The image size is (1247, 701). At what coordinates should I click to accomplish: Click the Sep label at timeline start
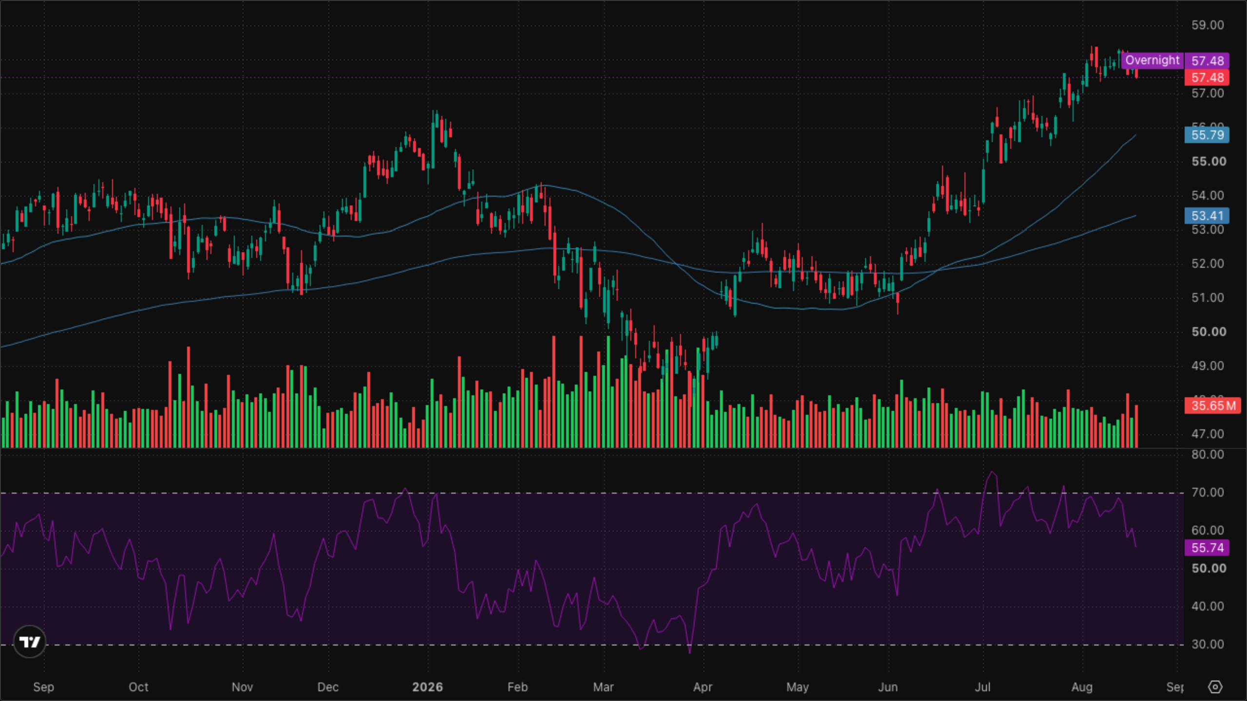(43, 687)
